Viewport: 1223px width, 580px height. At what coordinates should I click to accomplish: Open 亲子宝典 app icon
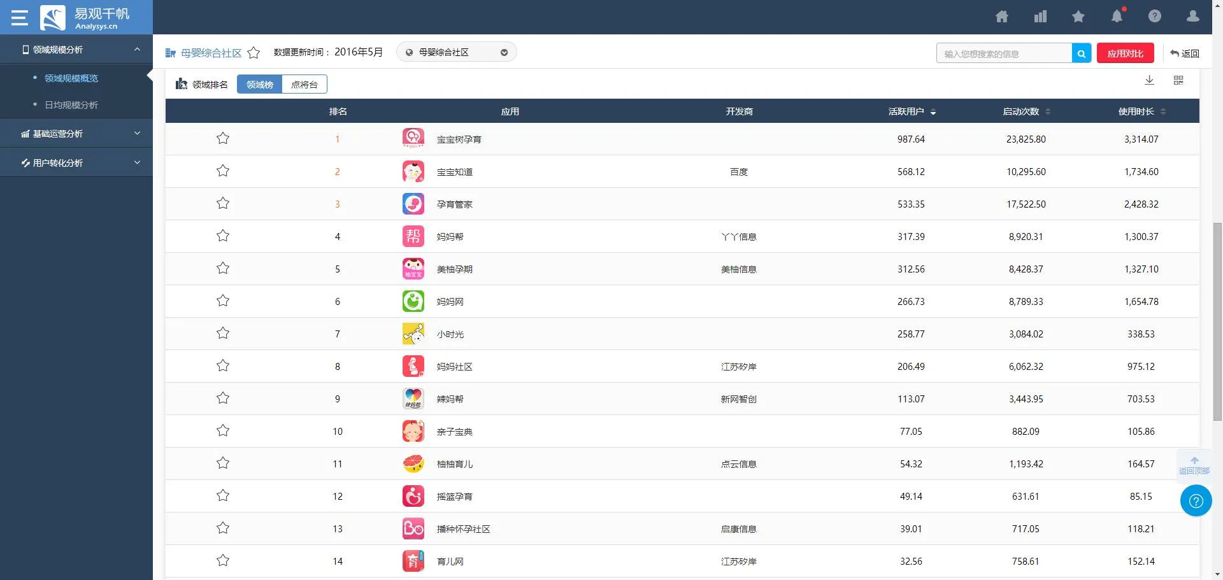coord(413,431)
